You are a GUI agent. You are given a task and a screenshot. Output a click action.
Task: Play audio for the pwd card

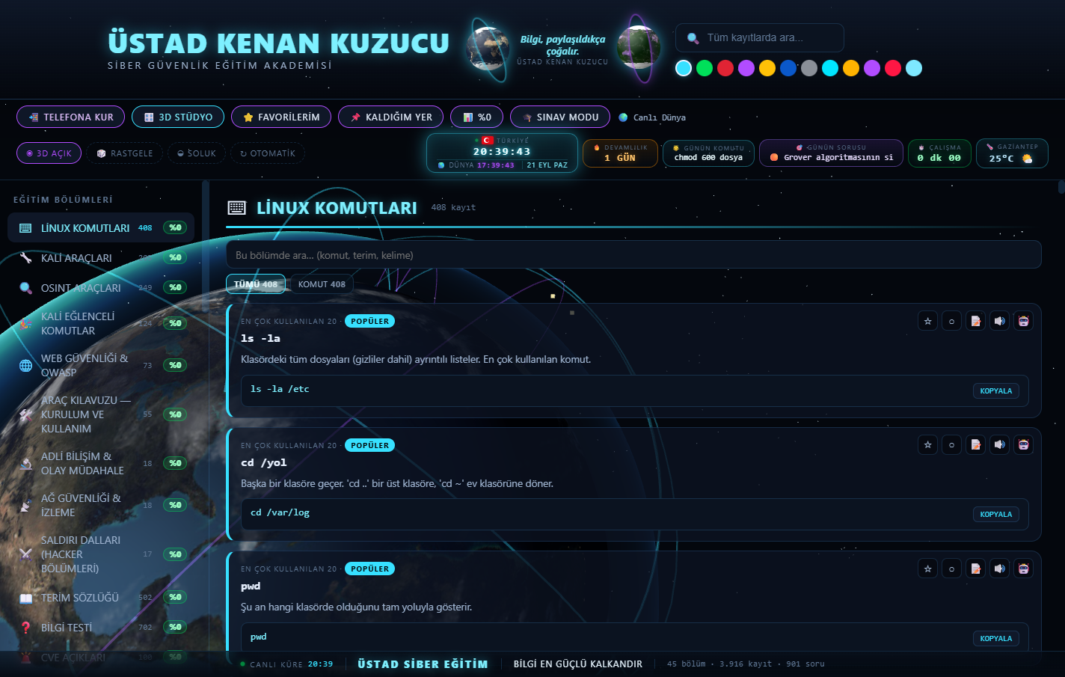(999, 569)
